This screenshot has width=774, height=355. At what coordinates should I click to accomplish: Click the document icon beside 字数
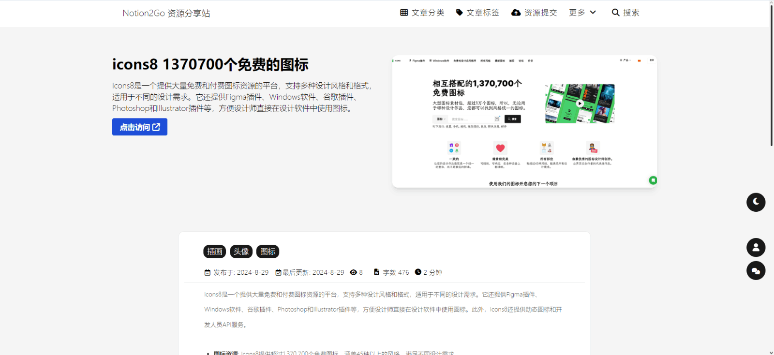[376, 272]
